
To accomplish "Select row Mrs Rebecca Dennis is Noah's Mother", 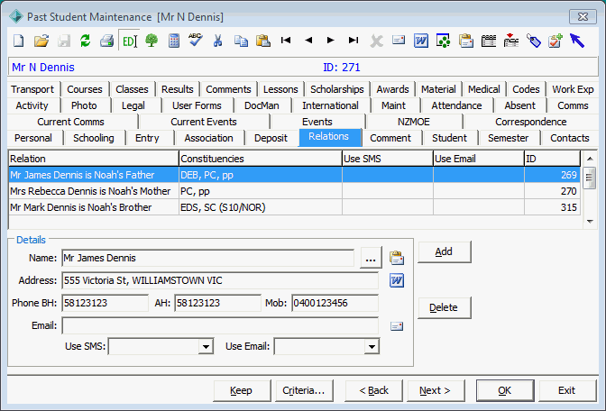I will click(294, 191).
